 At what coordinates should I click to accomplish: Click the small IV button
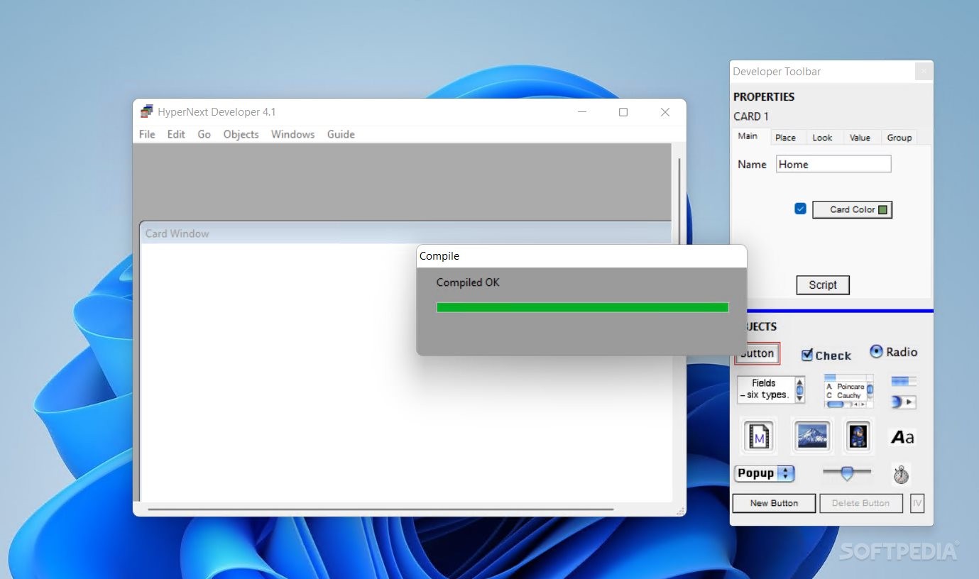917,503
